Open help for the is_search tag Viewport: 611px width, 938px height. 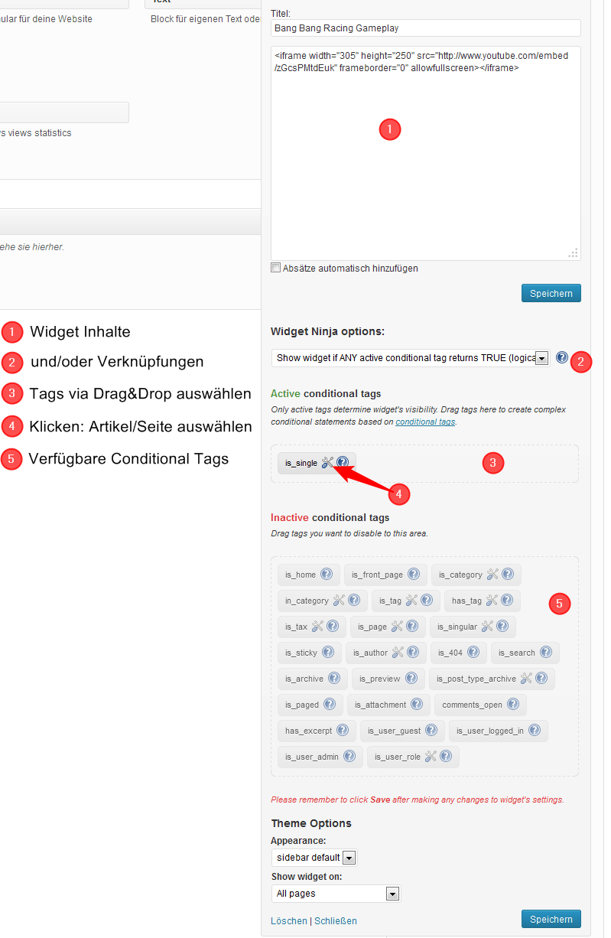(546, 653)
